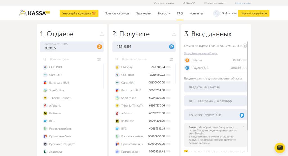Click Написать в чат link

243,3
